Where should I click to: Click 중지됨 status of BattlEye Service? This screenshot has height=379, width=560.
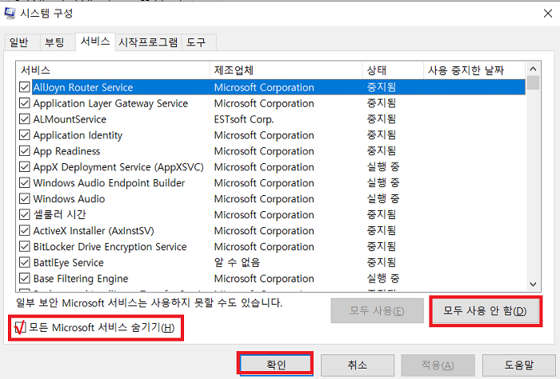(381, 262)
